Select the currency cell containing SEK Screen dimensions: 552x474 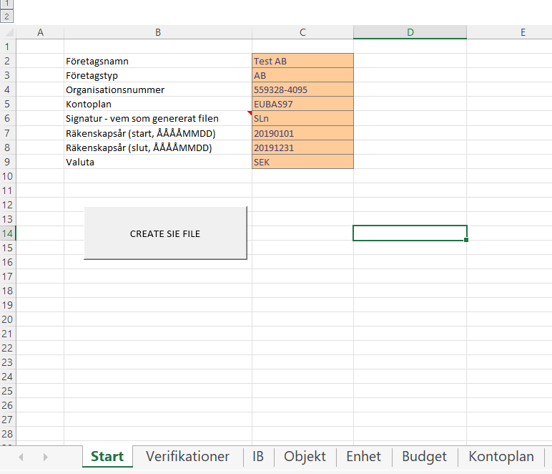[302, 162]
